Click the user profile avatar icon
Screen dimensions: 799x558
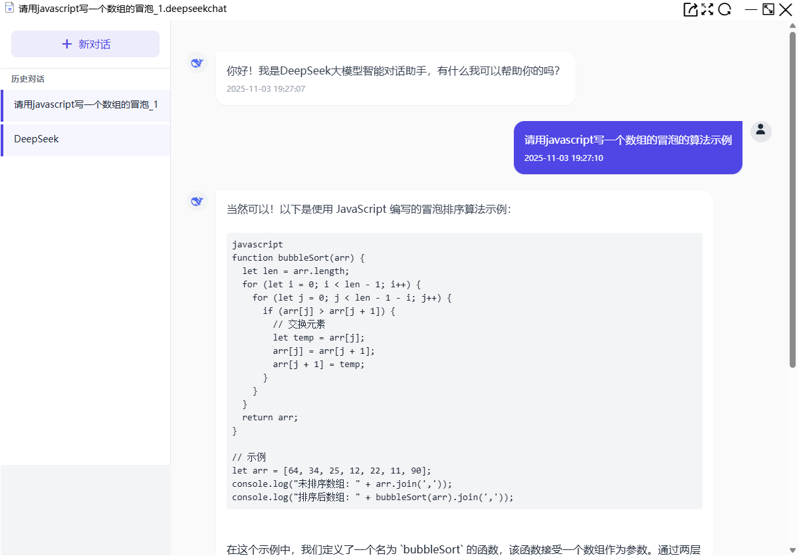(x=760, y=131)
